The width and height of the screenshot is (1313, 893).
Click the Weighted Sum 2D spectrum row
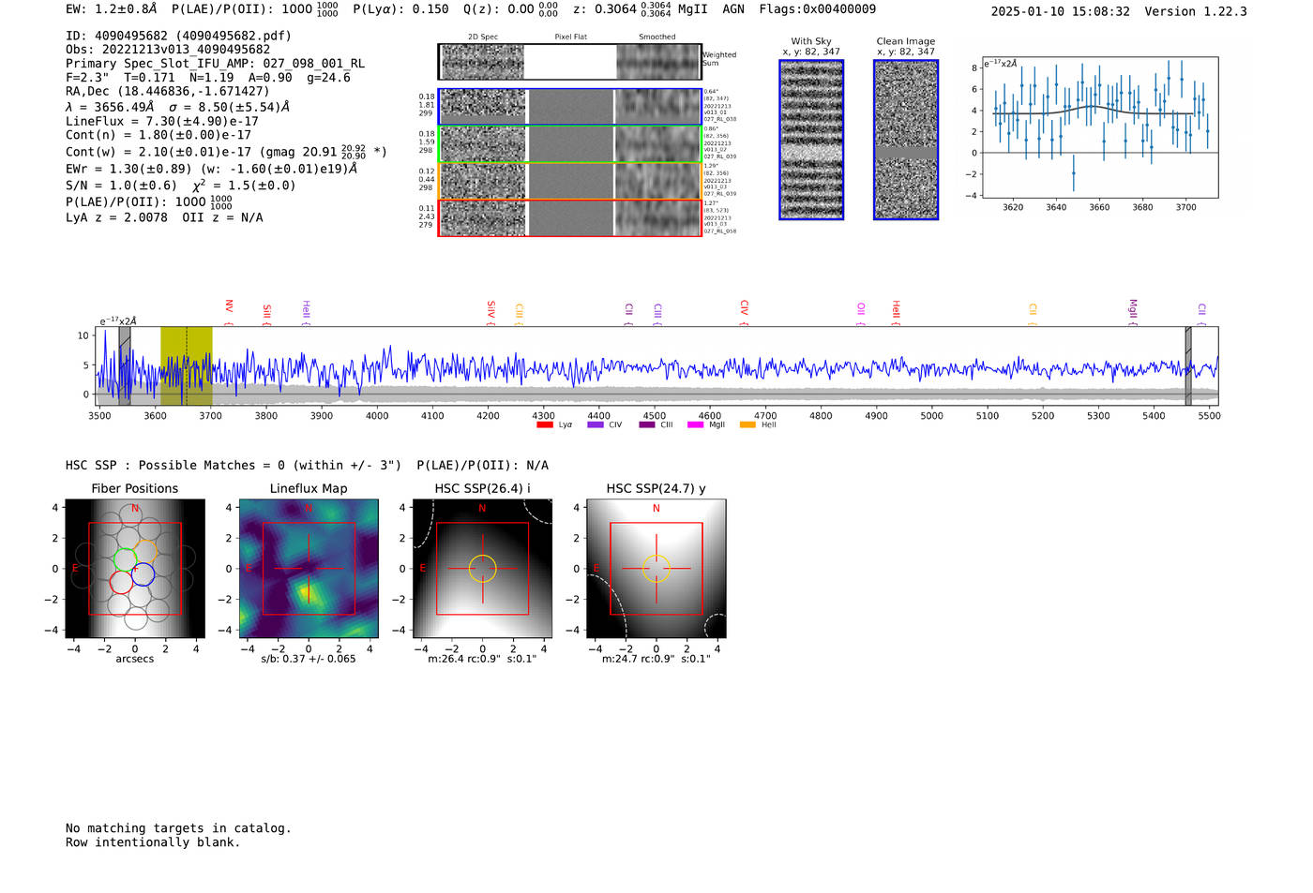pyautogui.click(x=569, y=62)
